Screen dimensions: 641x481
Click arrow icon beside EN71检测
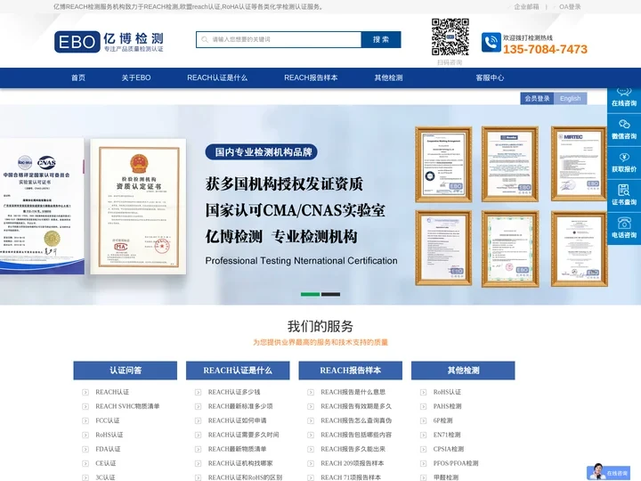[424, 436]
